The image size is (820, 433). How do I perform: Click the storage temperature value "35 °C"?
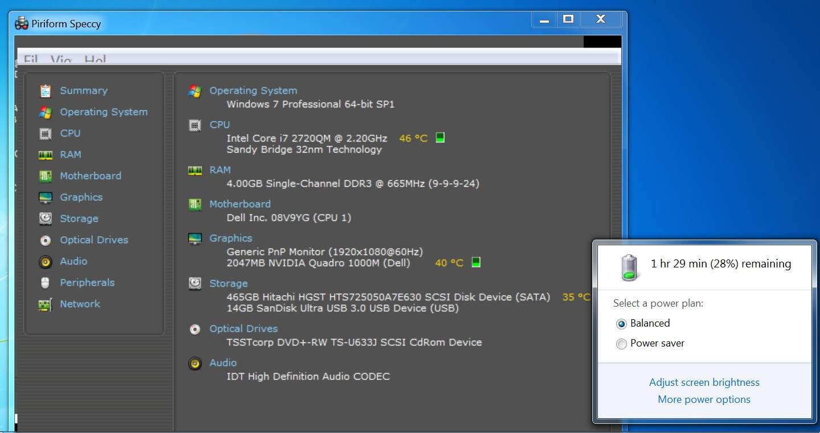coord(576,297)
